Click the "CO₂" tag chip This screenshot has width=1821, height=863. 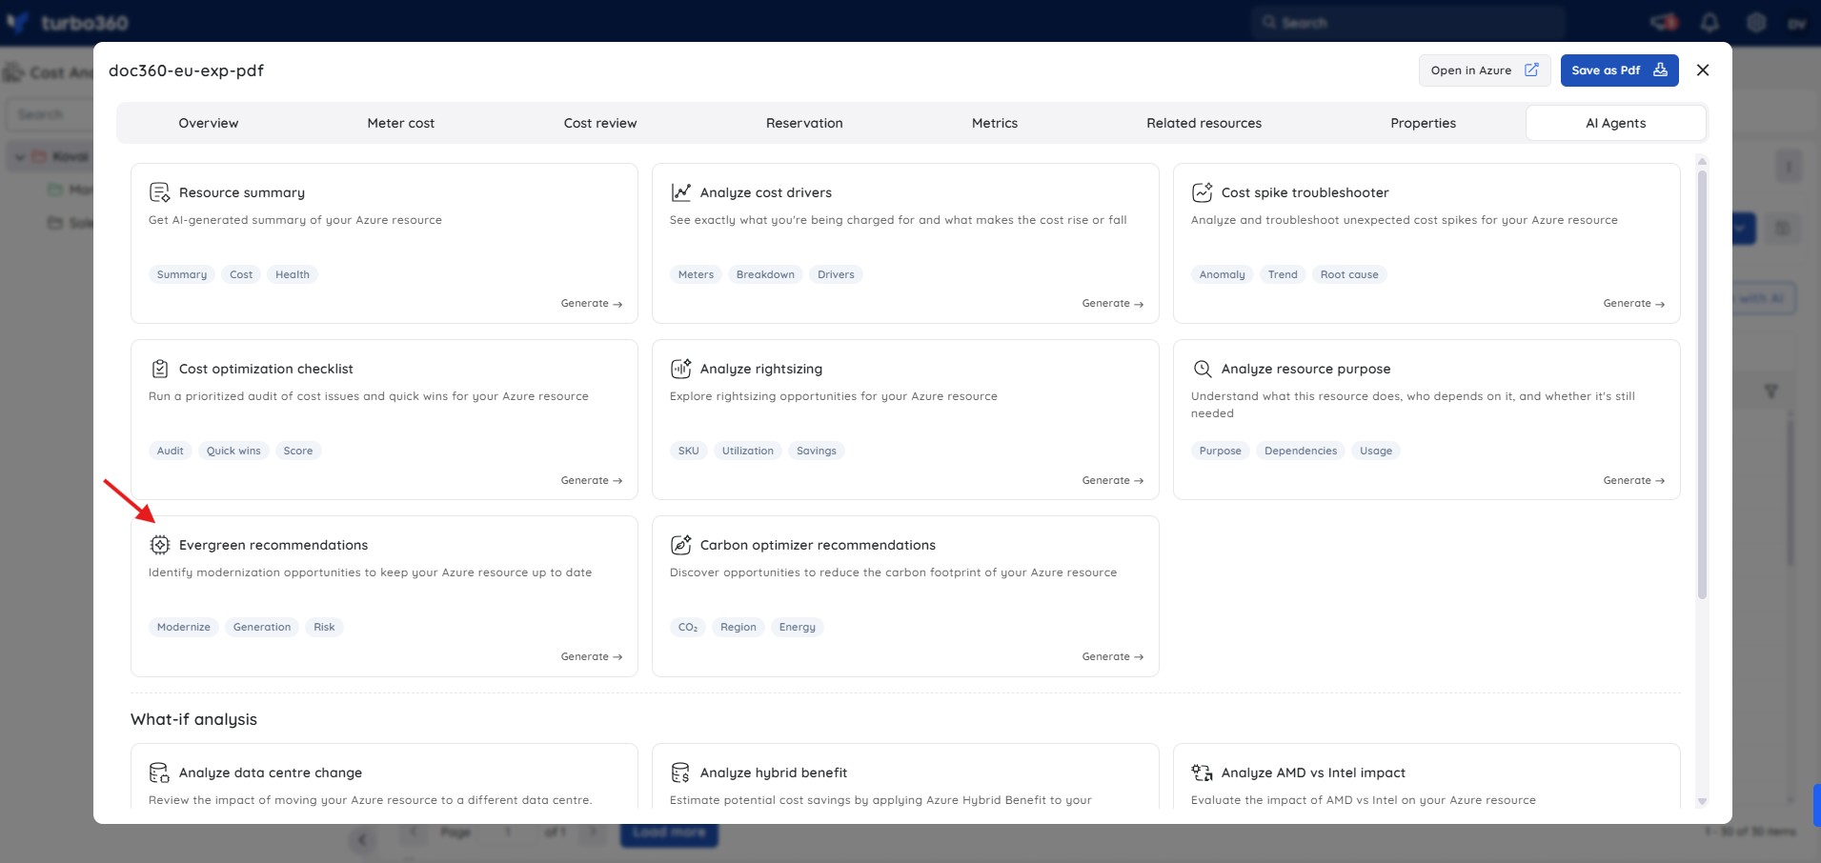pyautogui.click(x=688, y=627)
